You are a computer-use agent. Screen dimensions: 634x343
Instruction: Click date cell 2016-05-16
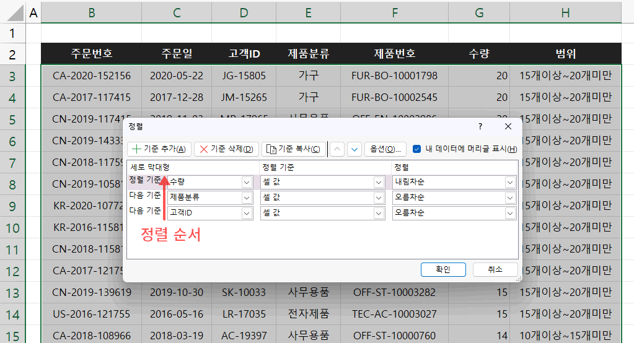pos(177,314)
